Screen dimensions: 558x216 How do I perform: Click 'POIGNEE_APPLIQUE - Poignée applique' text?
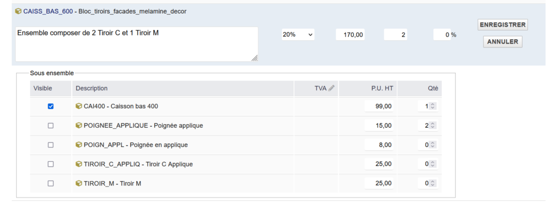pos(143,125)
